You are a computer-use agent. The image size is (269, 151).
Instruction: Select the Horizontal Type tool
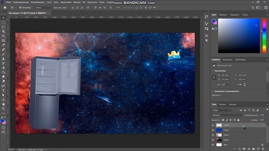[x=3, y=91]
